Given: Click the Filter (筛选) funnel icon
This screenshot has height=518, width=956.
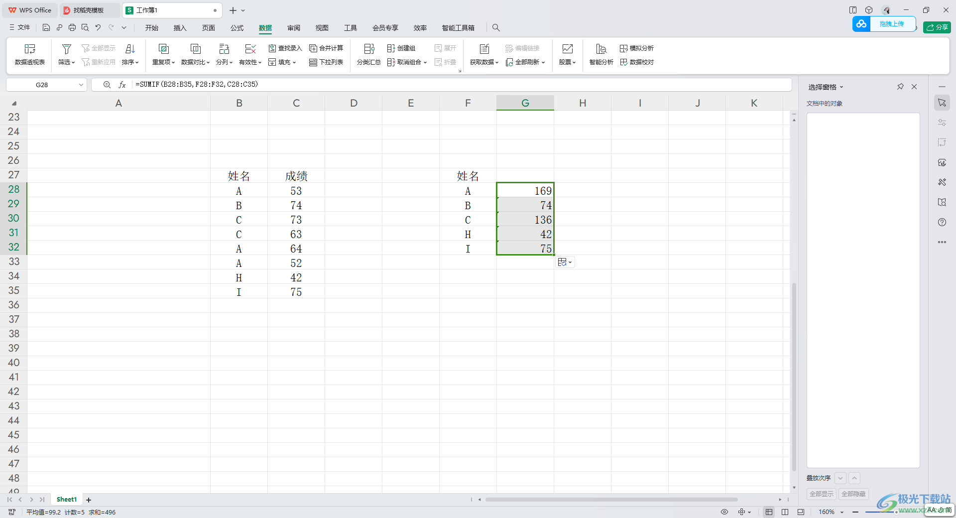Looking at the screenshot, I should coord(66,49).
